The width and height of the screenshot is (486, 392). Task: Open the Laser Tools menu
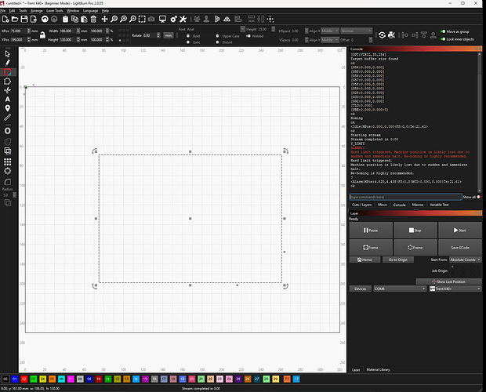(53, 10)
